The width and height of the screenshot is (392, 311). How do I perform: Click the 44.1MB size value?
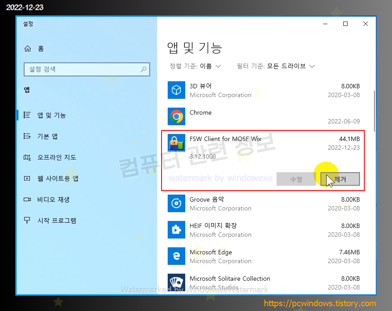(349, 139)
